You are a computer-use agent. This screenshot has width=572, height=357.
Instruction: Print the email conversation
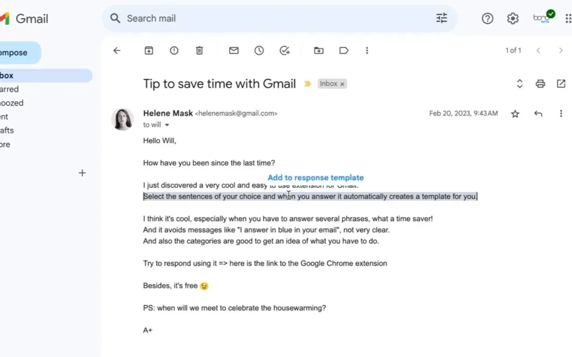[540, 83]
